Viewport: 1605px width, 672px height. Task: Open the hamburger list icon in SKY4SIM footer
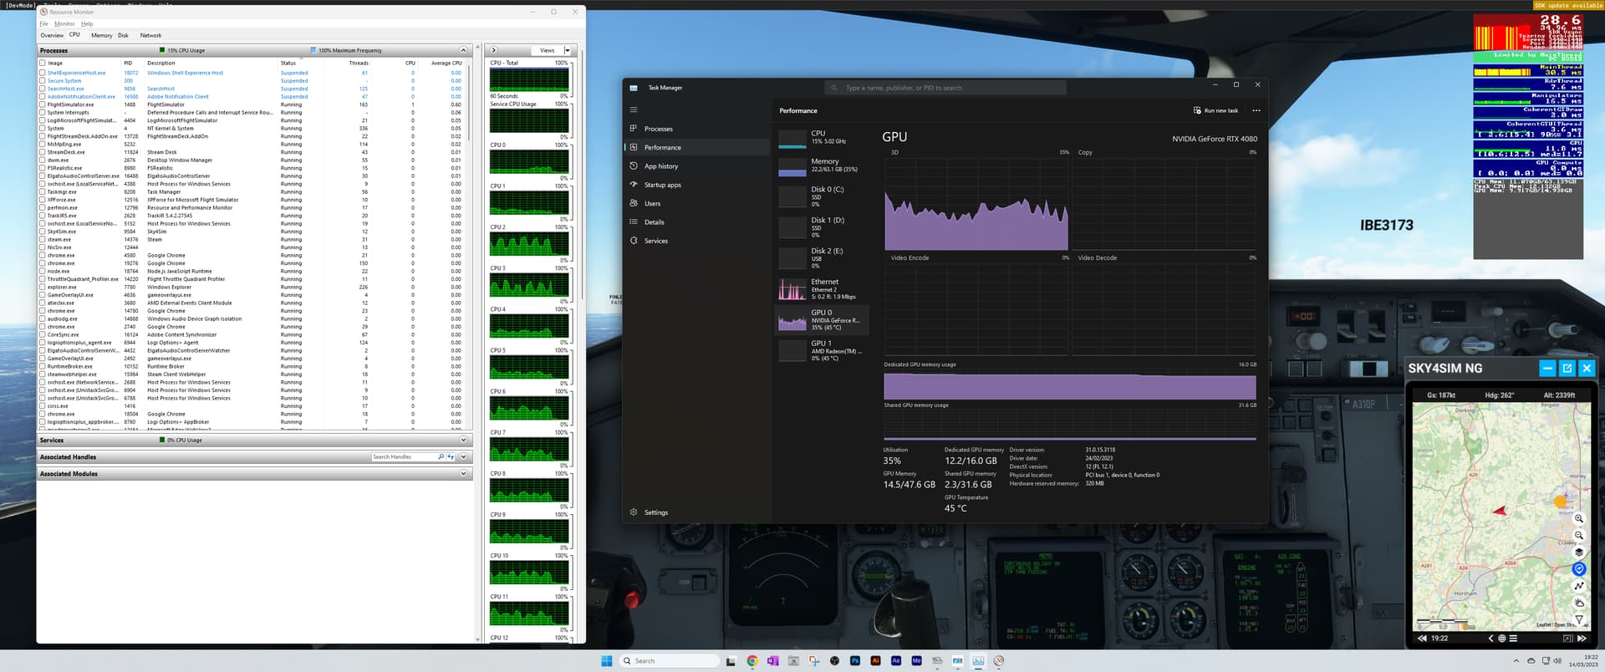click(1513, 639)
